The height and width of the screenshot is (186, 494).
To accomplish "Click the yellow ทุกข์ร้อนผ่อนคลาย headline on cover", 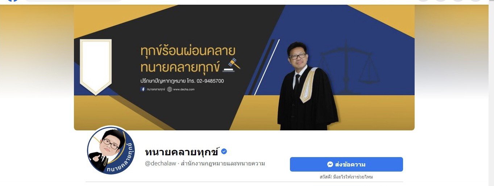I will (x=188, y=51).
